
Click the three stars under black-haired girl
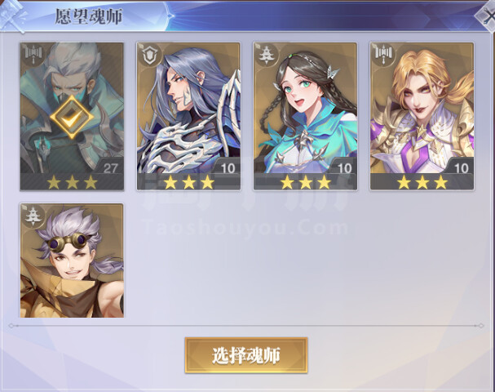(305, 182)
